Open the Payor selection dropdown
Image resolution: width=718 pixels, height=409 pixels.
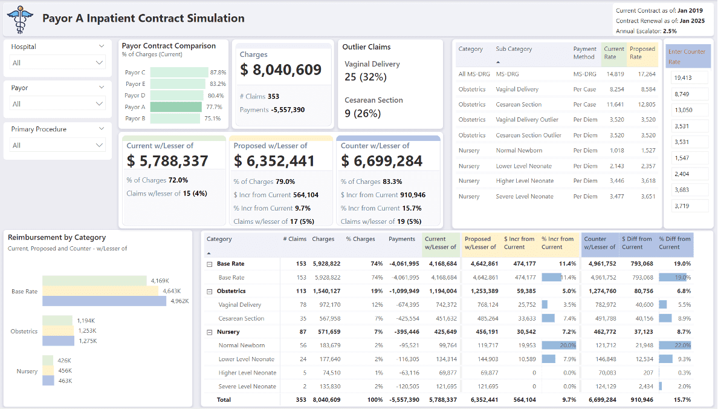click(x=58, y=104)
